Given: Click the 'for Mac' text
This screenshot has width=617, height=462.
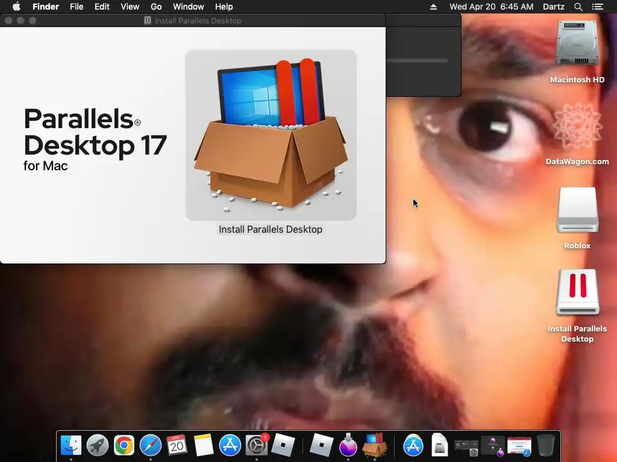Looking at the screenshot, I should (45, 166).
